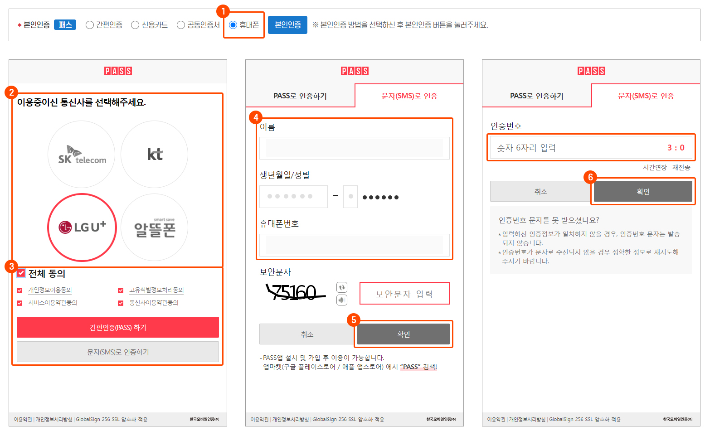This screenshot has width=705, height=431.
Task: Click 개인정보처리방침 in right panel footer
Action: (x=527, y=420)
